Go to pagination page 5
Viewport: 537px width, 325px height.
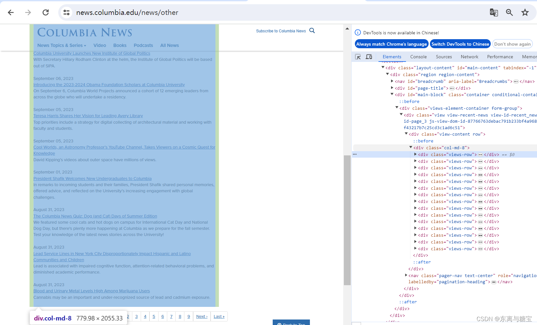[x=154, y=317]
